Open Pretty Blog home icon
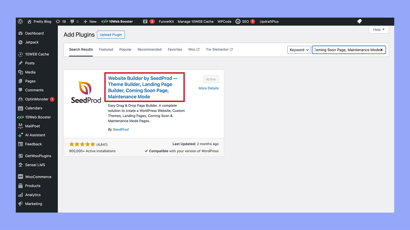Viewport: 410px width, 230px height. (29, 22)
